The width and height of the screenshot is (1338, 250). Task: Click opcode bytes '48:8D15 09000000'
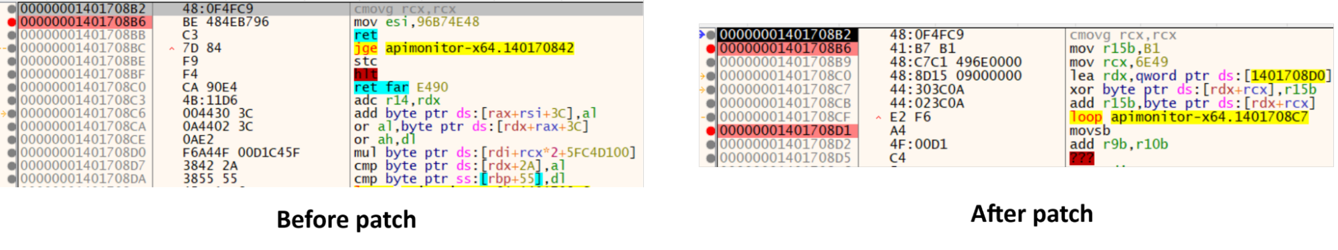pyautogui.click(x=955, y=76)
